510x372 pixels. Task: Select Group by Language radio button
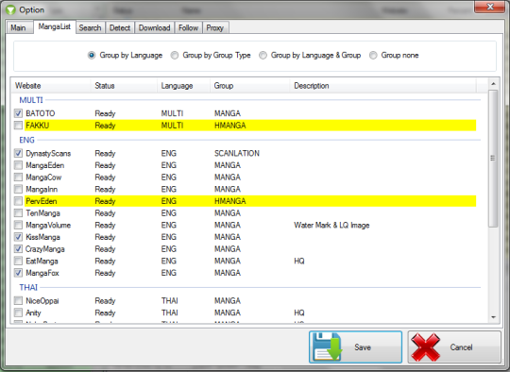[92, 56]
